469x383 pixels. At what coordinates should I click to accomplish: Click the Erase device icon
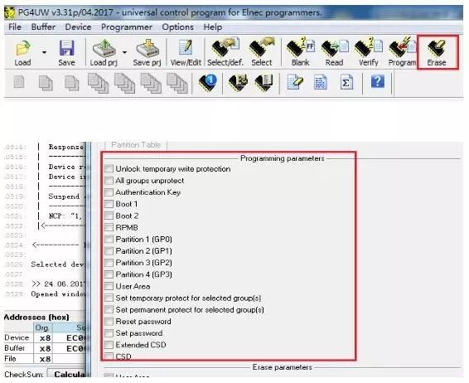tap(437, 53)
